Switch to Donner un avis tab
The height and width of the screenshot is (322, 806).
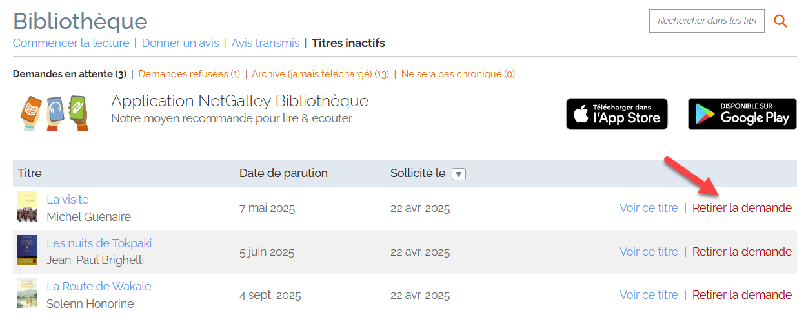(x=180, y=43)
